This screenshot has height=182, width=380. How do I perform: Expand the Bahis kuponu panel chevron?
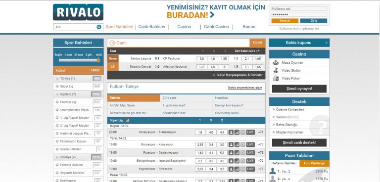coord(326,43)
